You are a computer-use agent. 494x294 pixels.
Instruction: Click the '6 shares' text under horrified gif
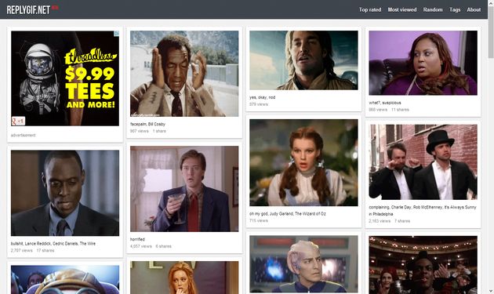tap(164, 246)
